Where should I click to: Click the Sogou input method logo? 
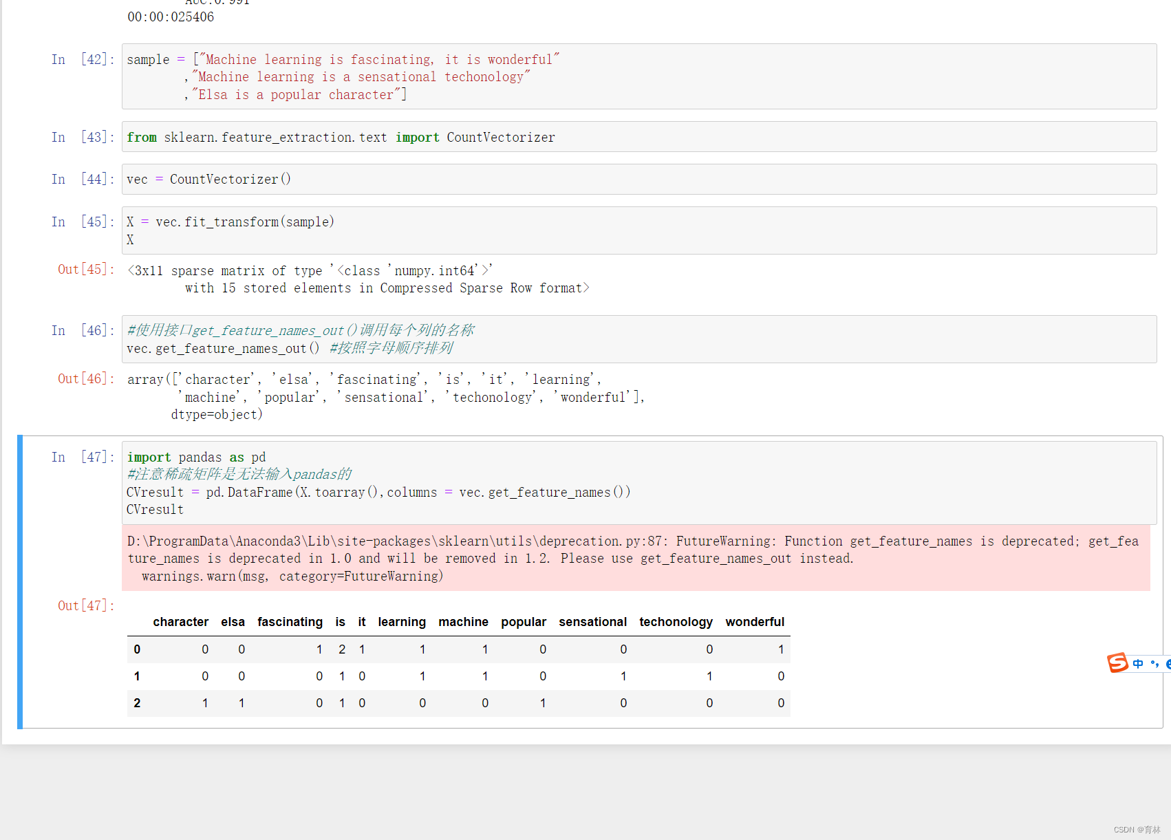[x=1117, y=663]
